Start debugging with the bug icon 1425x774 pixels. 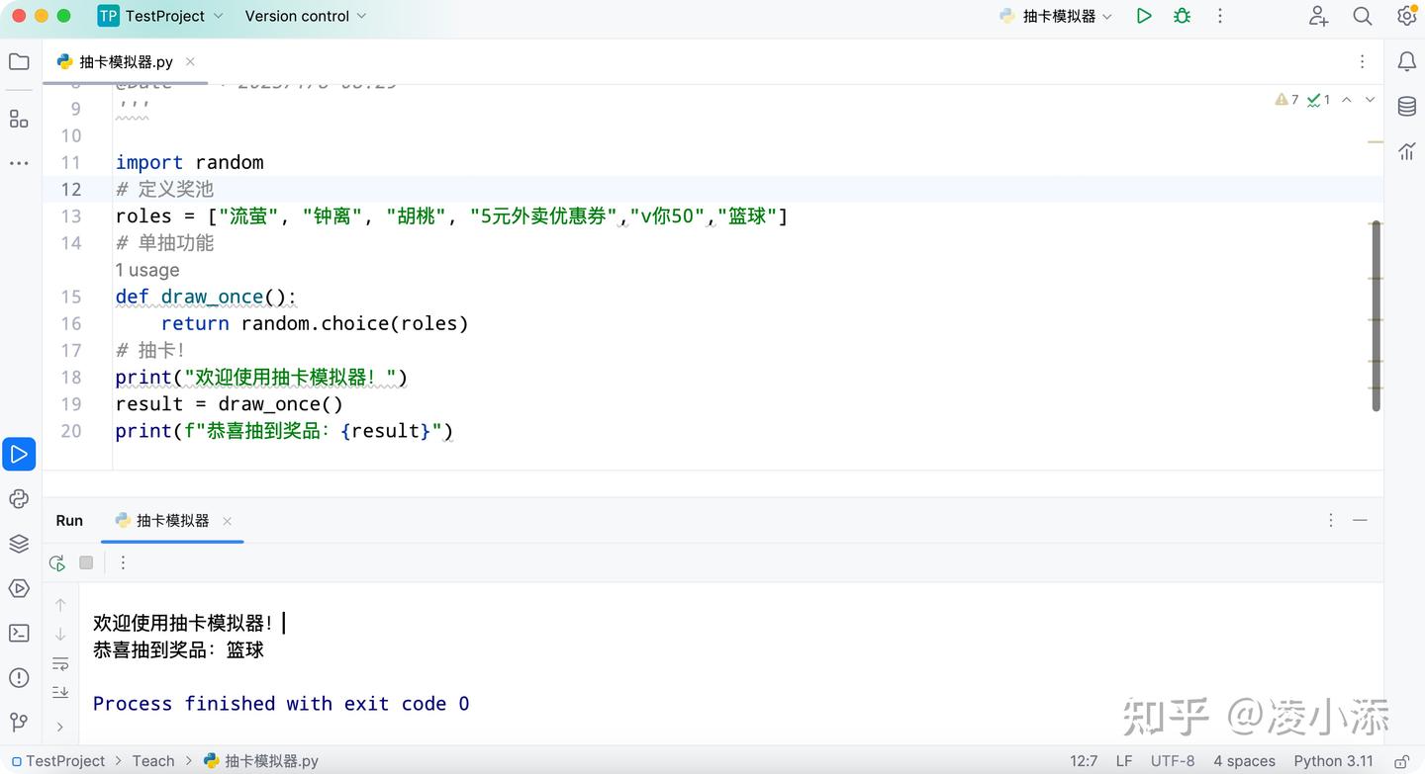(1182, 16)
